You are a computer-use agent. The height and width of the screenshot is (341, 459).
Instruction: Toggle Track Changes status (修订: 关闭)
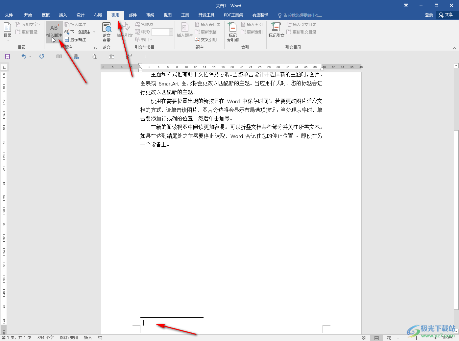point(69,338)
